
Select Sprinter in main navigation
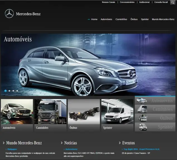tap(145, 19)
